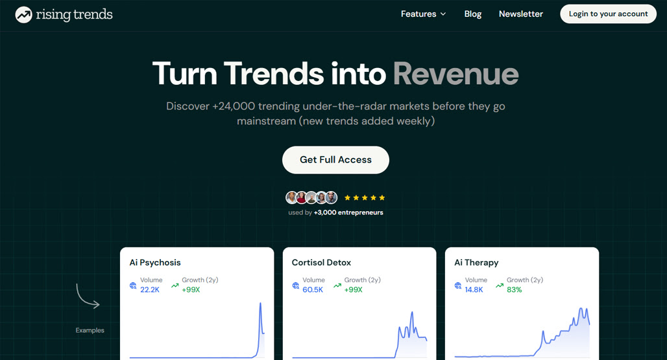Click the first yellow rating star
Viewport: 667px width, 360px height.
pyautogui.click(x=348, y=197)
